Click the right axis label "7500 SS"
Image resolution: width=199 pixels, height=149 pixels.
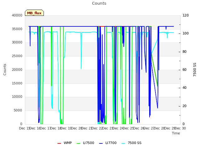pyautogui.click(x=195, y=70)
